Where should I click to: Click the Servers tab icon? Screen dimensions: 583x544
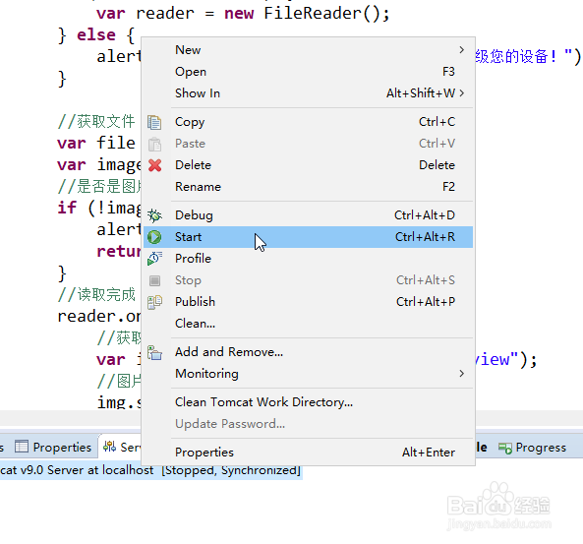(110, 447)
